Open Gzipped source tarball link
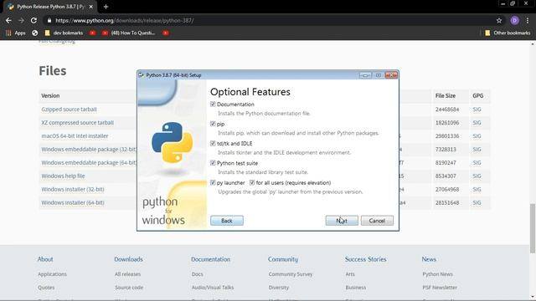Screen dimensions: 536x301 coord(69,110)
